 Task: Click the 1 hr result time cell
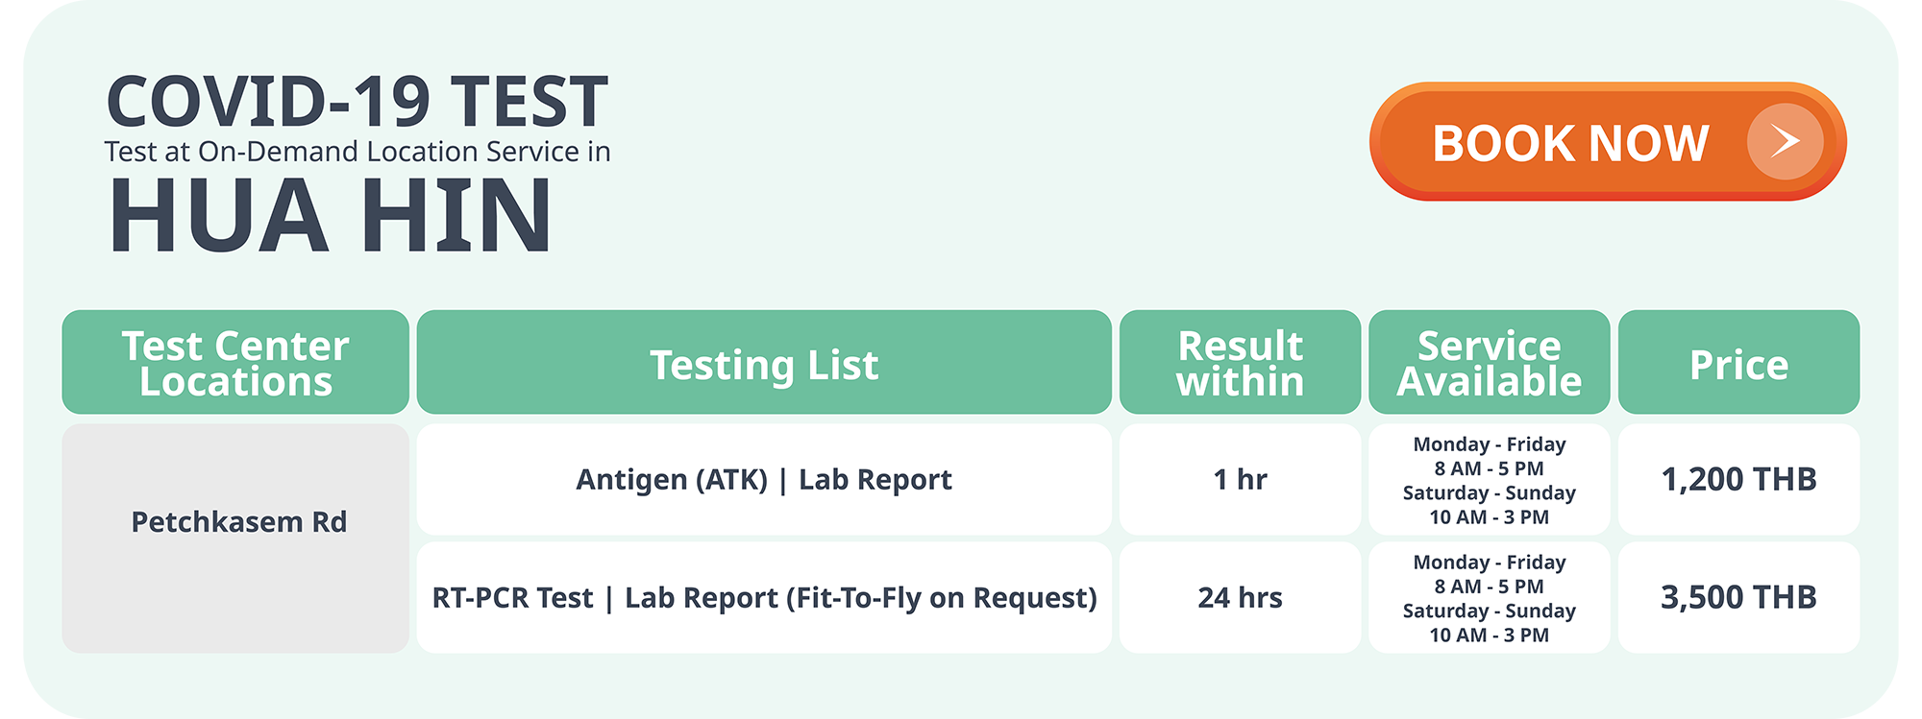[1240, 479]
